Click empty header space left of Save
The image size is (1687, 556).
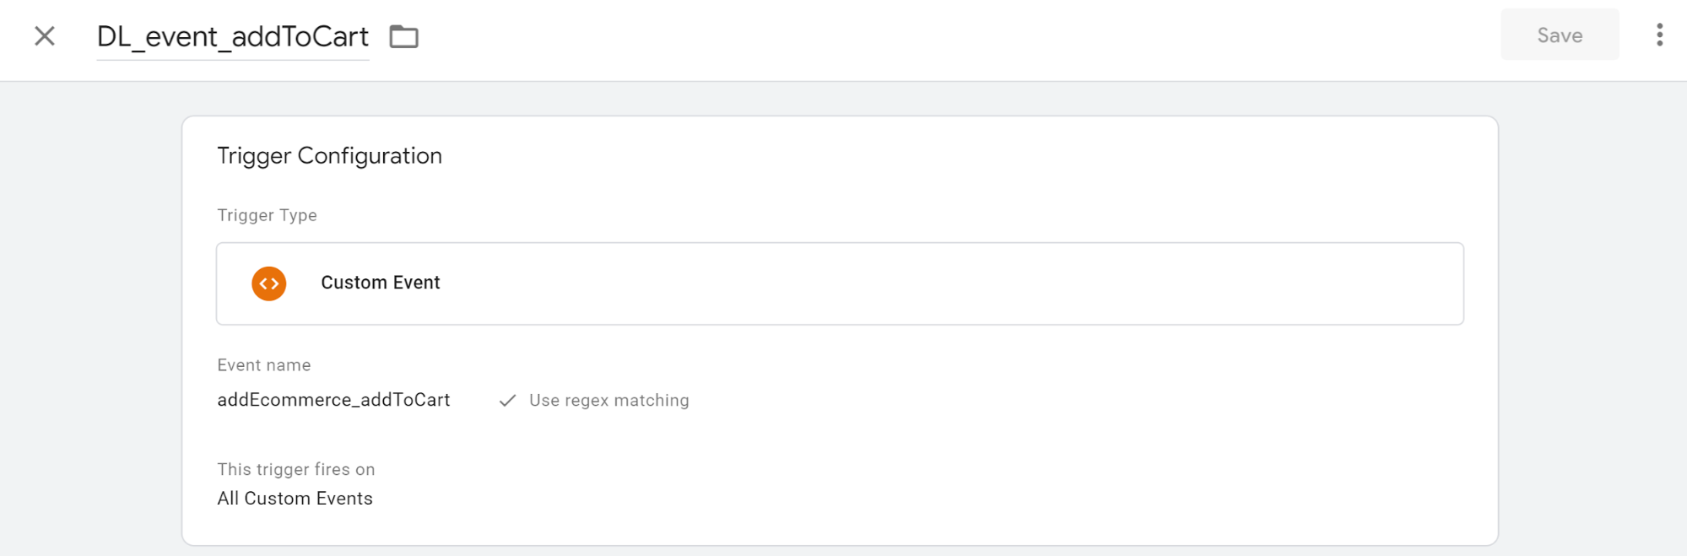coord(928,37)
